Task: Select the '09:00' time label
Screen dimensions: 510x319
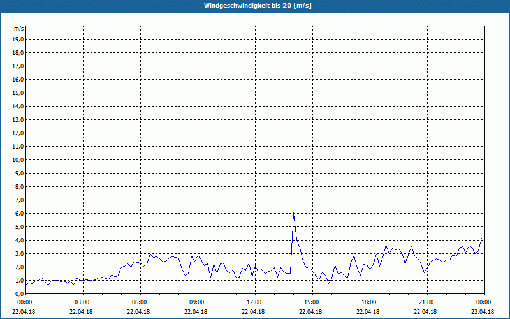Action: [198, 302]
